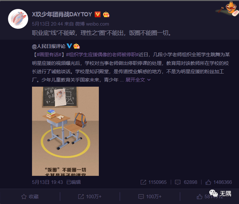Like the original post showing 1486366

(219, 182)
